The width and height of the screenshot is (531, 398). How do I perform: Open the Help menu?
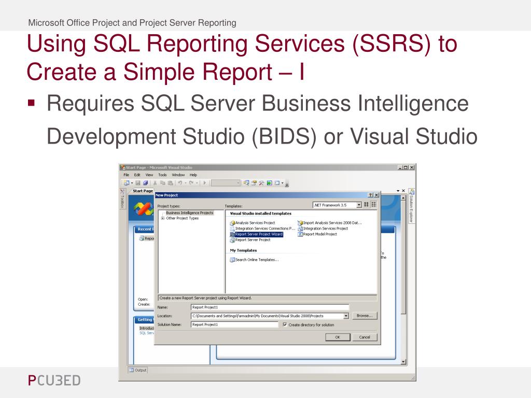pos(193,175)
